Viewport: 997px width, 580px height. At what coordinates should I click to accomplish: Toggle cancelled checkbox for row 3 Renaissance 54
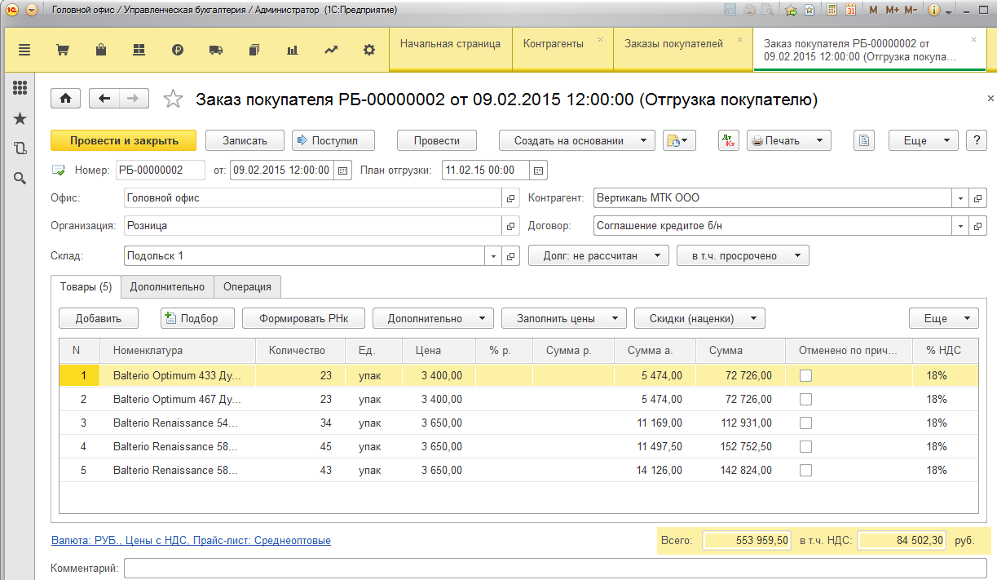[805, 423]
